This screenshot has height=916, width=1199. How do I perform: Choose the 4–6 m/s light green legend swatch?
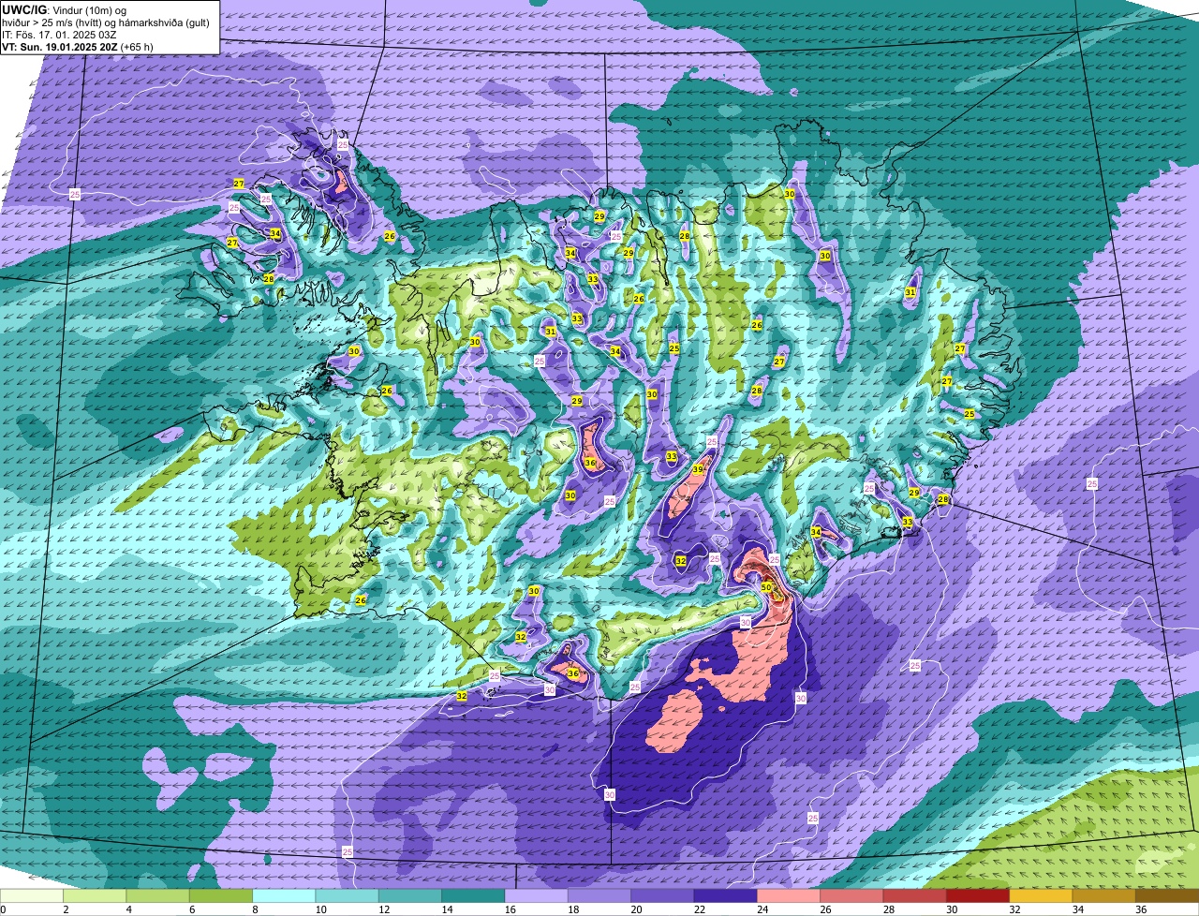coord(158,895)
